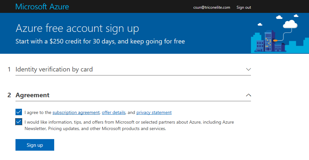This screenshot has width=309, height=160.
Task: Sign out of the account
Action: pyautogui.click(x=244, y=7)
